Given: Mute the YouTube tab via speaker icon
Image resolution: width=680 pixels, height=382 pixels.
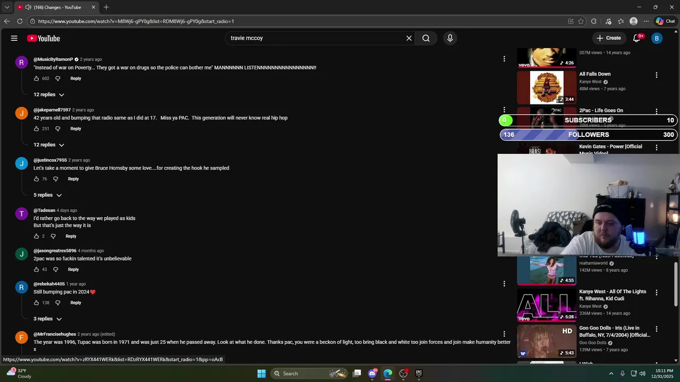Looking at the screenshot, I should 28,7.
